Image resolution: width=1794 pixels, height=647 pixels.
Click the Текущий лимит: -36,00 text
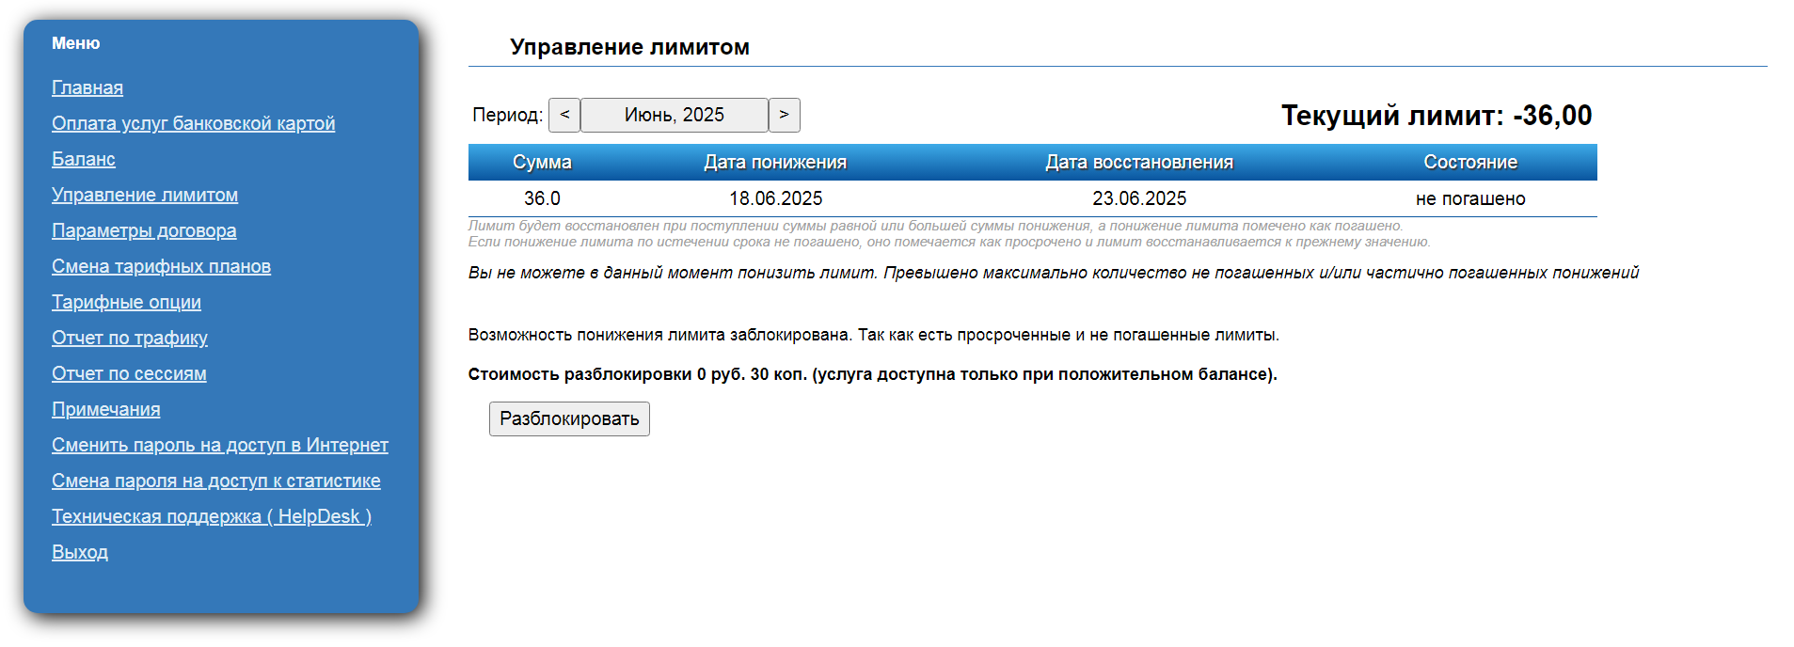click(1437, 116)
